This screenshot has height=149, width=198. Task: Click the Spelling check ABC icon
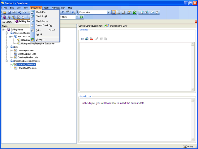(68, 12)
